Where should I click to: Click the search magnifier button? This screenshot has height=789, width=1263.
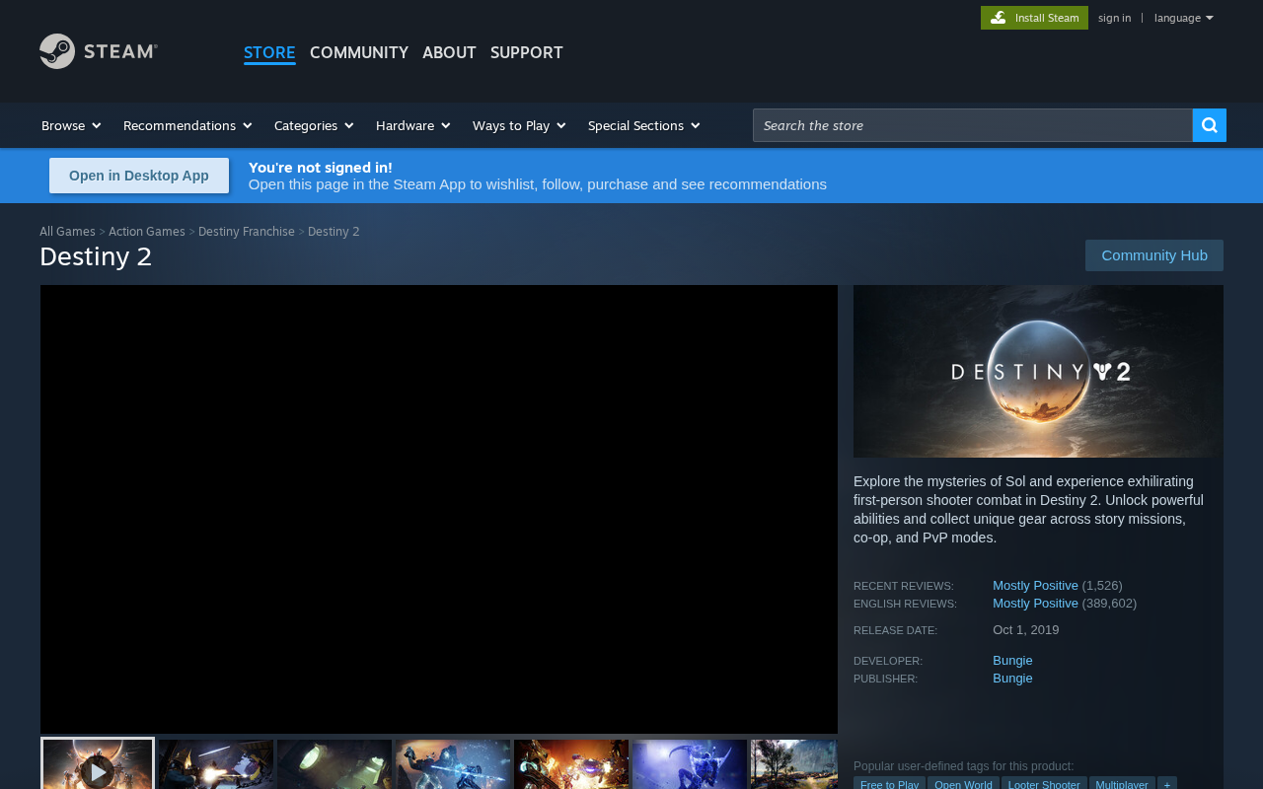1210,125
